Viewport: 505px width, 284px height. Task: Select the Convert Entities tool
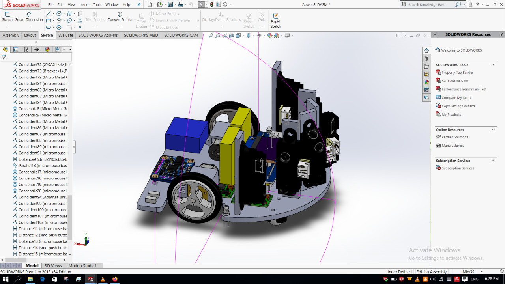[x=120, y=17]
